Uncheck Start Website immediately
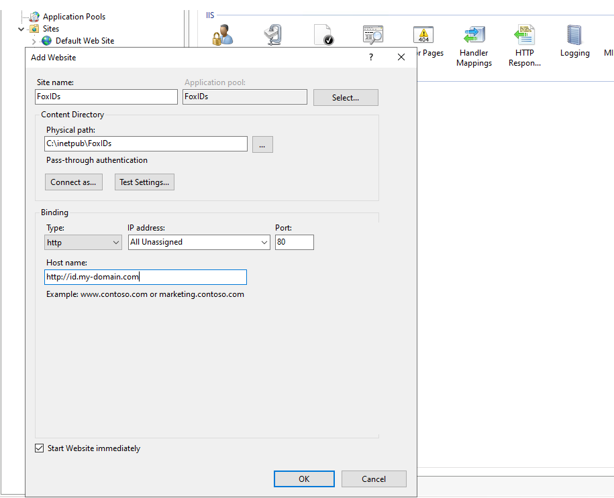 pyautogui.click(x=39, y=448)
